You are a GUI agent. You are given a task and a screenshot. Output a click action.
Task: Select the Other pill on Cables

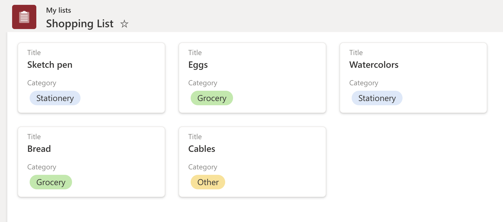click(x=208, y=182)
